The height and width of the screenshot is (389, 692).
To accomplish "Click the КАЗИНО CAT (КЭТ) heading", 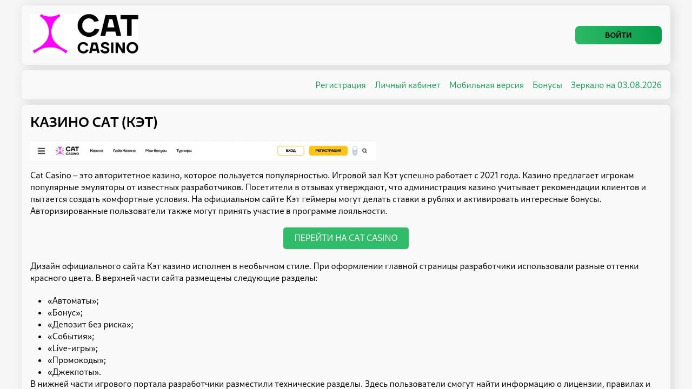I will [94, 123].
